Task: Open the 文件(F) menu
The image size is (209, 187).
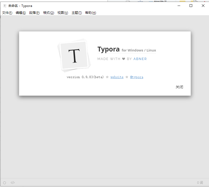Action: click(x=7, y=13)
